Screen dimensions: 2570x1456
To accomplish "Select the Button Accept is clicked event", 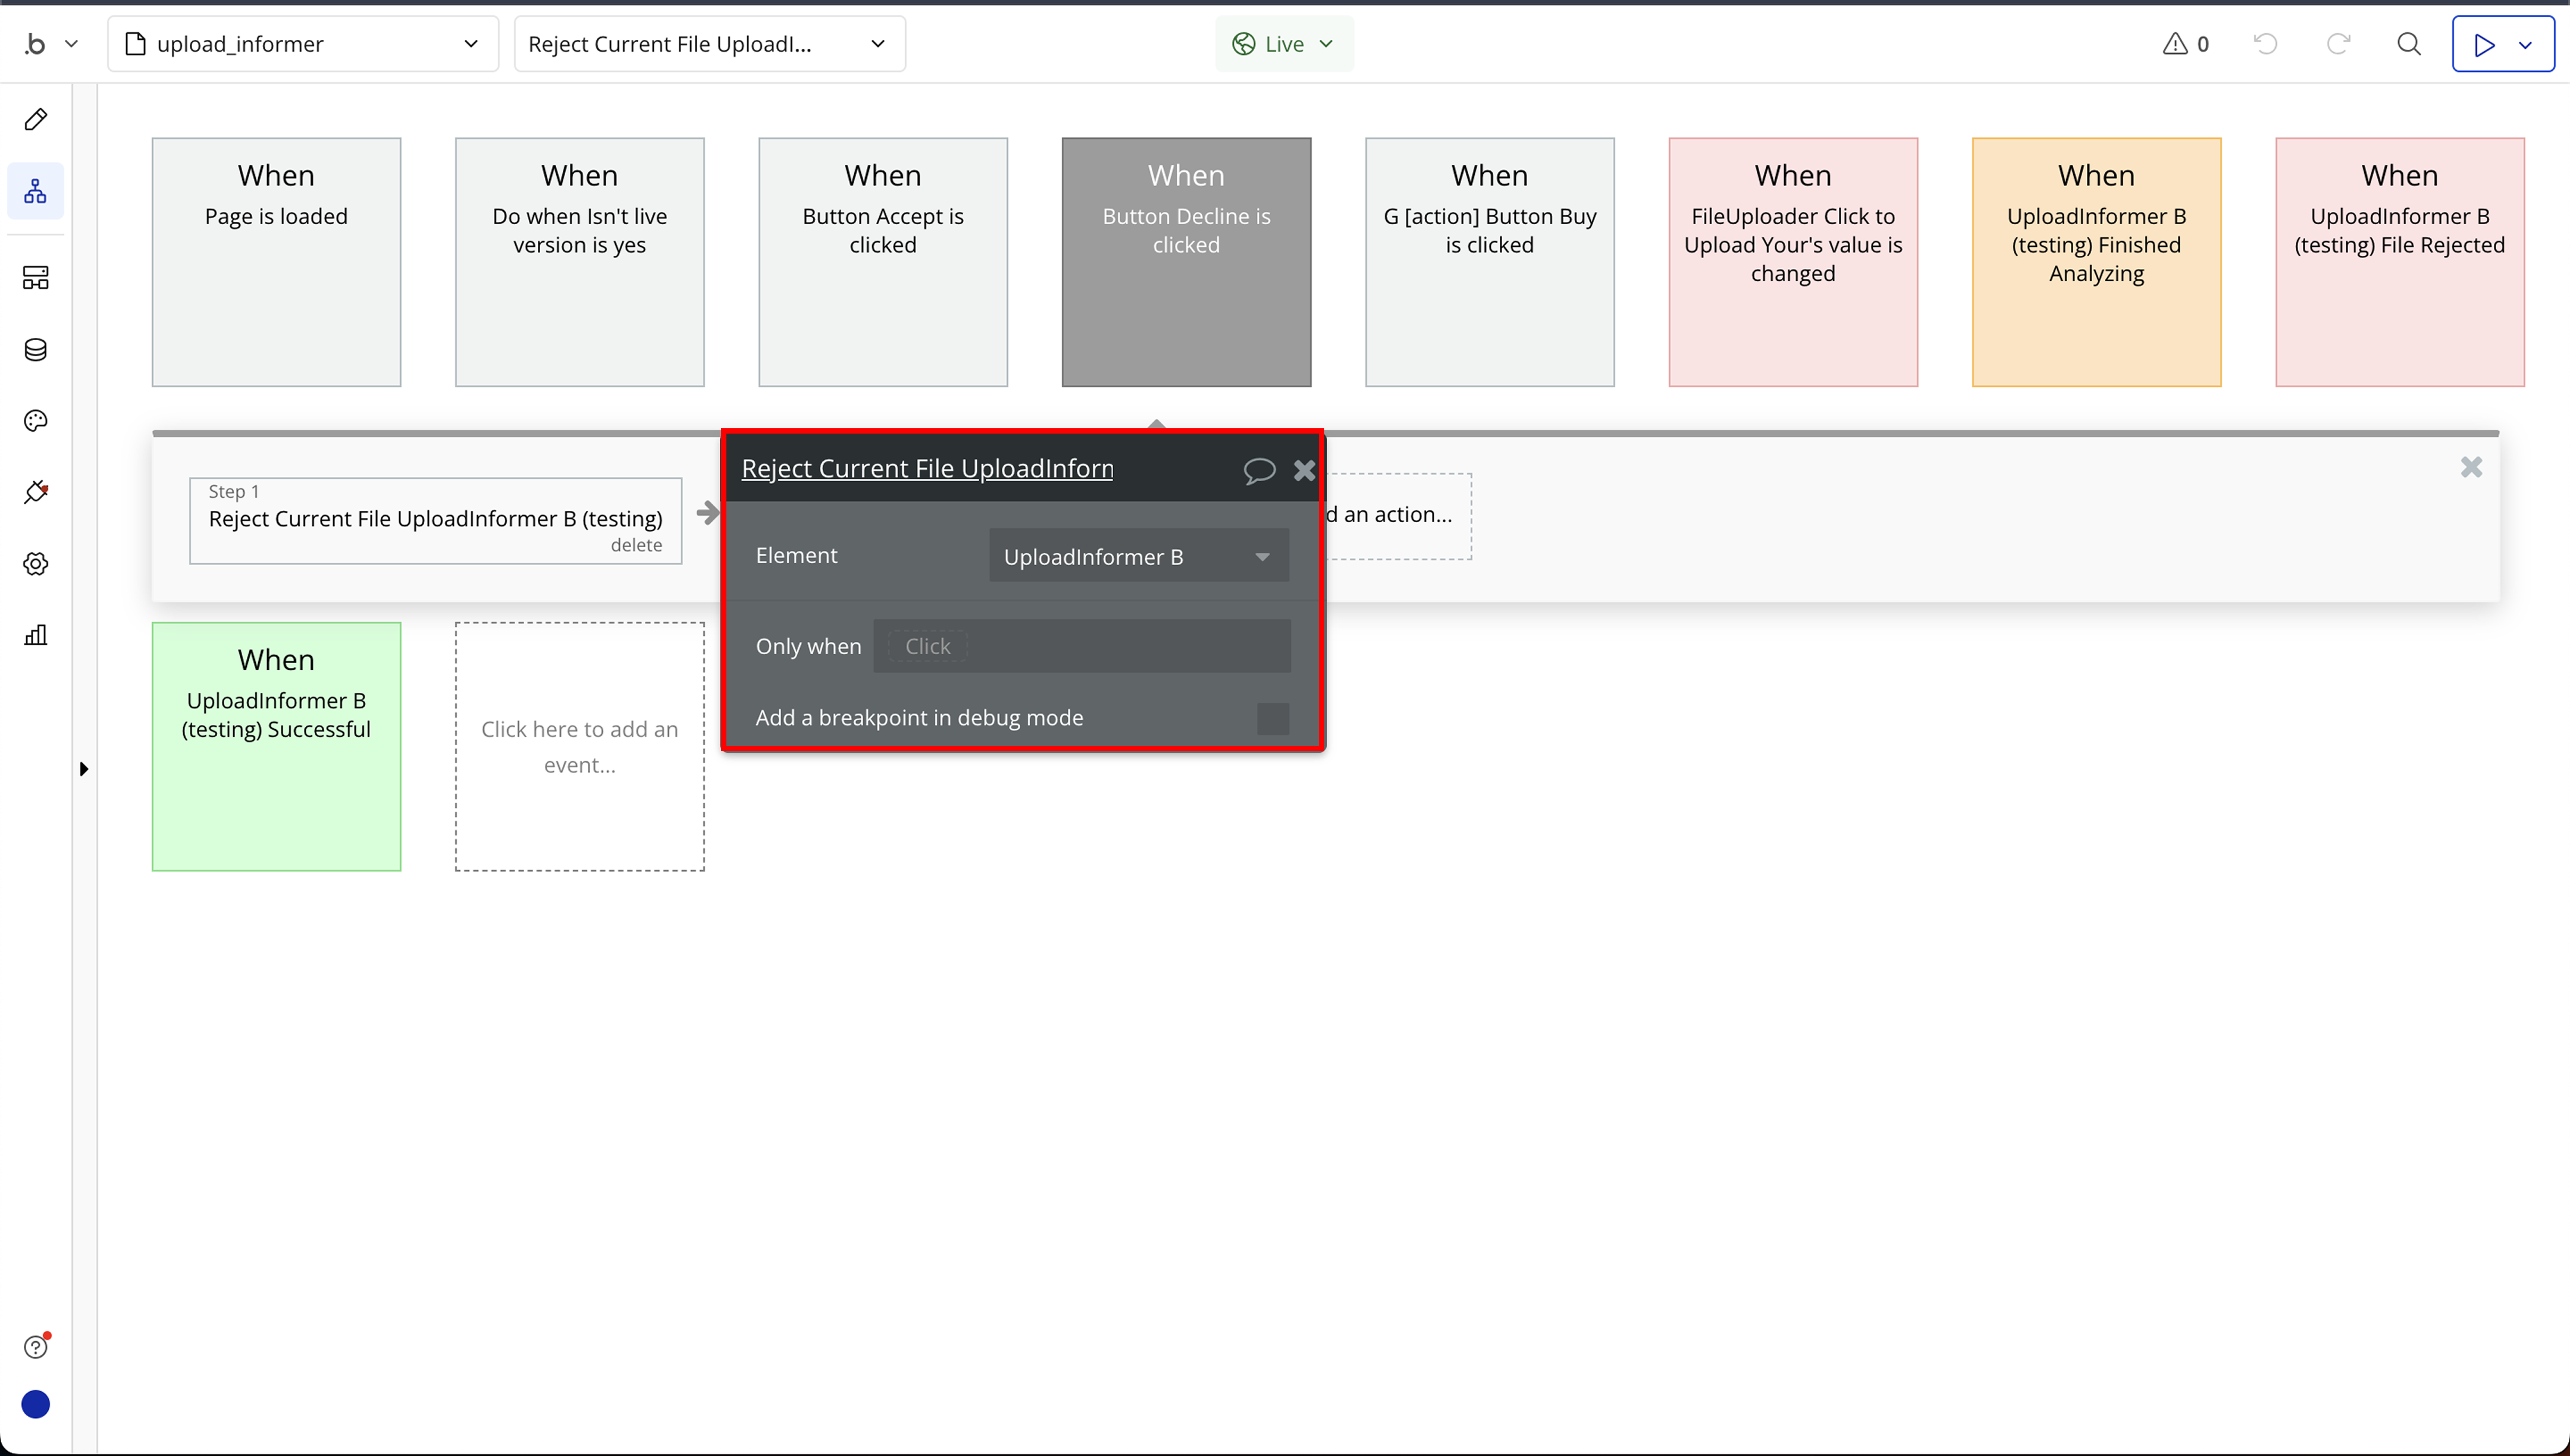I will [x=882, y=262].
